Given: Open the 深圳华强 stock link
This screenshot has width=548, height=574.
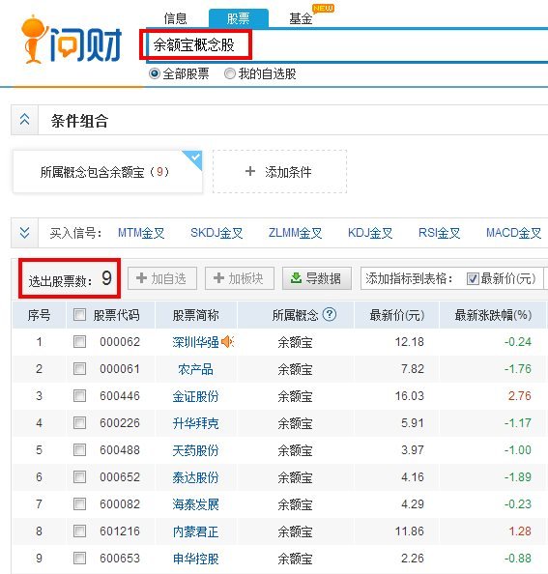Looking at the screenshot, I should point(195,342).
